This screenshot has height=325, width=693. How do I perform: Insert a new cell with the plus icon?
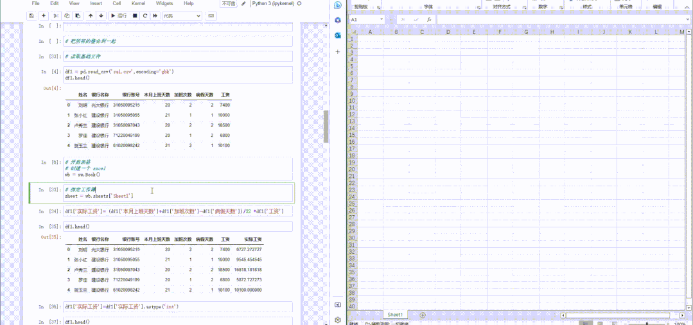43,15
